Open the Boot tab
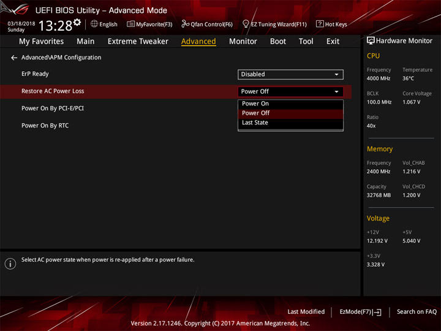This screenshot has width=441, height=331. [278, 42]
